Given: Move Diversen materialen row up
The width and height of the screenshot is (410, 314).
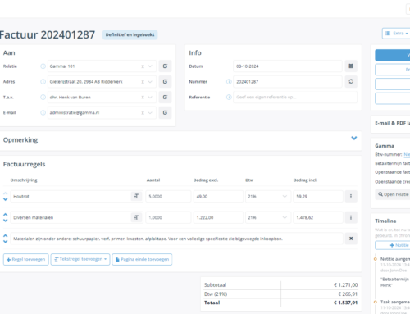Looking at the screenshot, I should tap(5, 215).
